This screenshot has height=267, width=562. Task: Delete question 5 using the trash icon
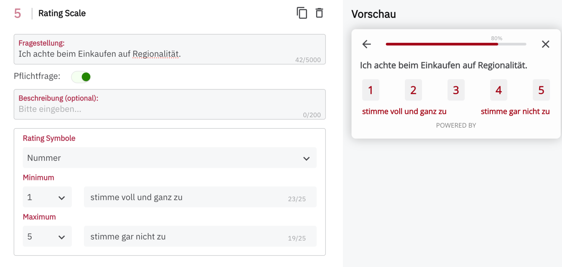pyautogui.click(x=319, y=13)
